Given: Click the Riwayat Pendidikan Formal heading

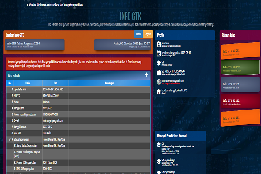Looking at the screenshot, I should coord(172,136).
